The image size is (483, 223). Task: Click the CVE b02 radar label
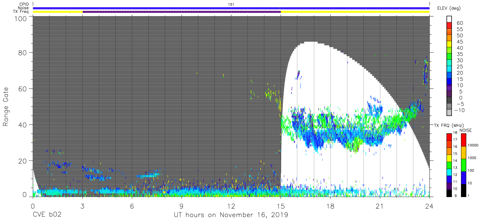tap(47, 215)
